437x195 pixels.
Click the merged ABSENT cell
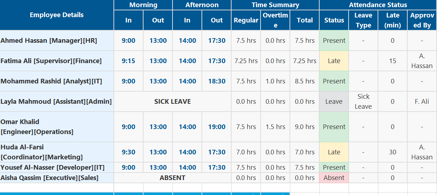click(173, 178)
